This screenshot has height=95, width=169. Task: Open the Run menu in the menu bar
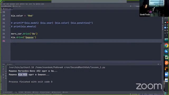point(27,4)
